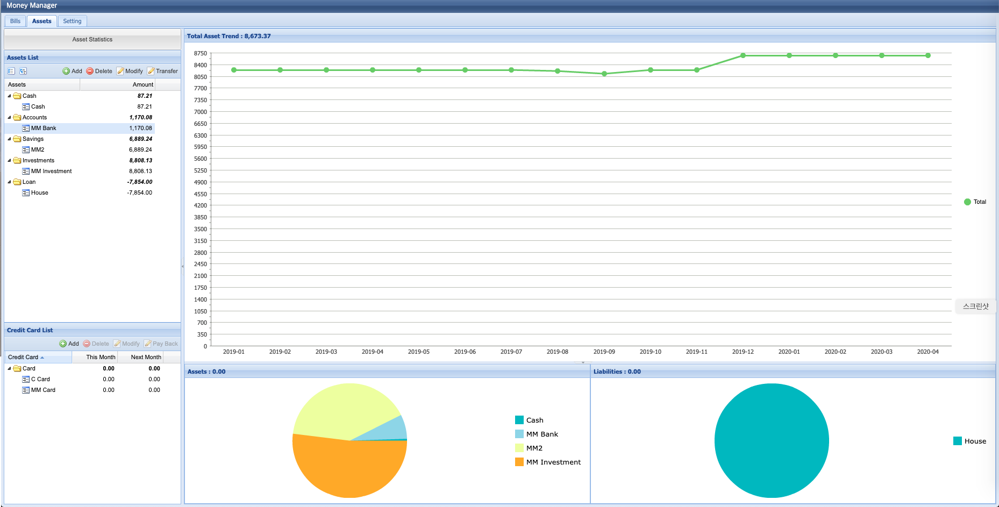The width and height of the screenshot is (999, 507).
Task: Click the Pay Back button
Action: click(161, 344)
